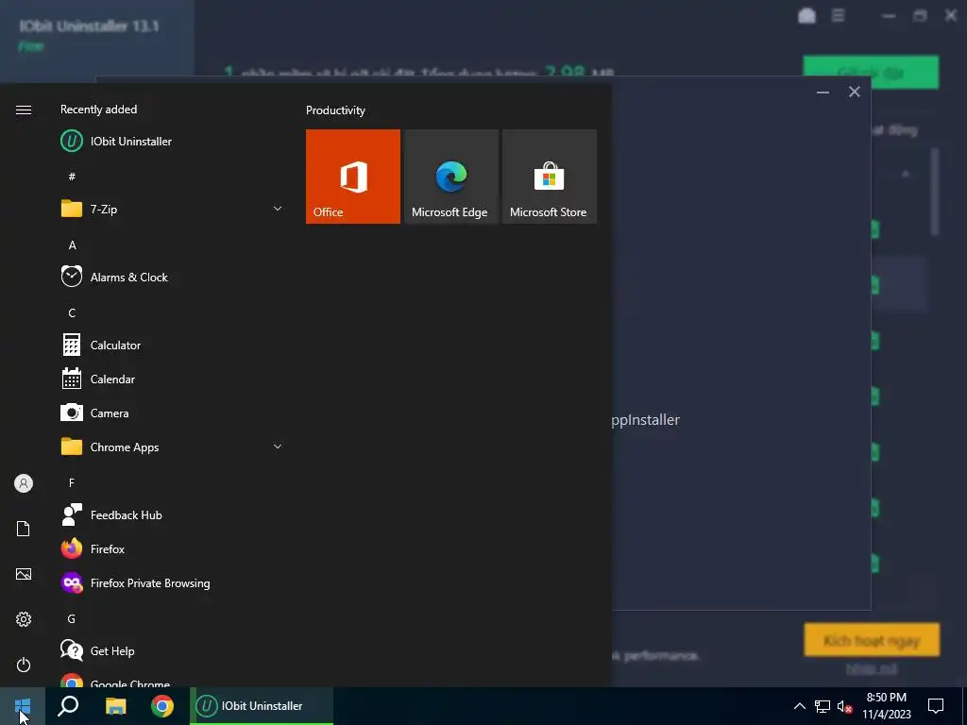The width and height of the screenshot is (967, 725).
Task: Open the Calendar app
Action: [x=173, y=379]
